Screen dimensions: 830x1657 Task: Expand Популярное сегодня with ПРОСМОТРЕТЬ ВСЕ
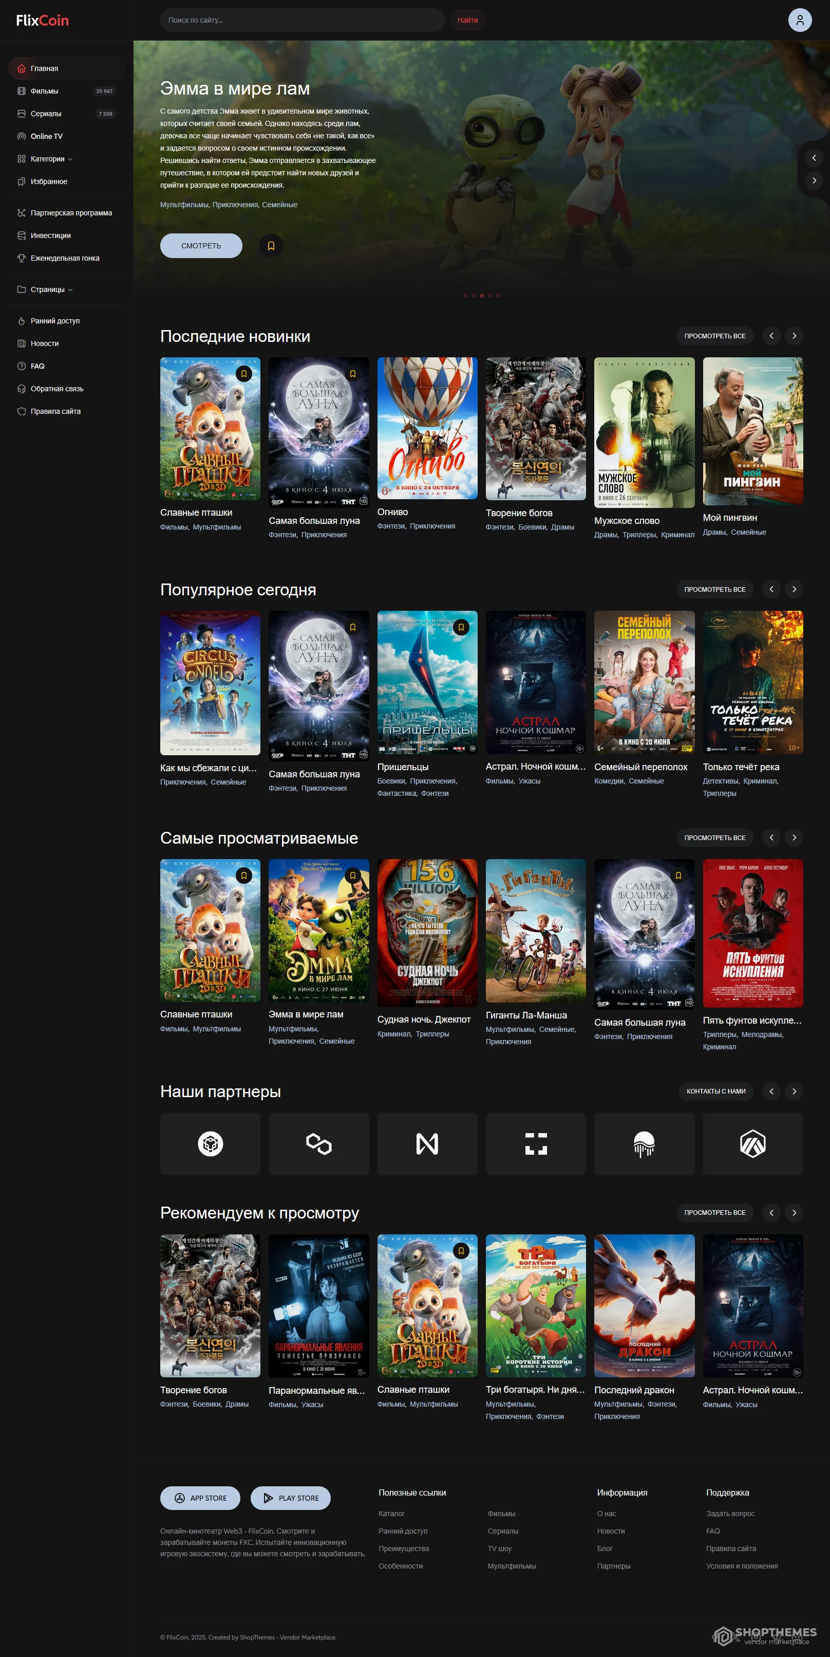tap(714, 589)
